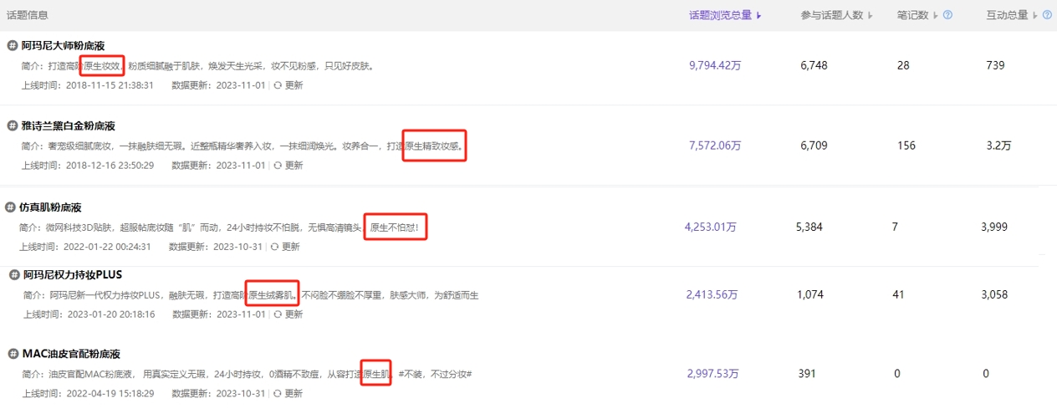Click interaction total 739
This screenshot has width=1057, height=419.
[995, 65]
